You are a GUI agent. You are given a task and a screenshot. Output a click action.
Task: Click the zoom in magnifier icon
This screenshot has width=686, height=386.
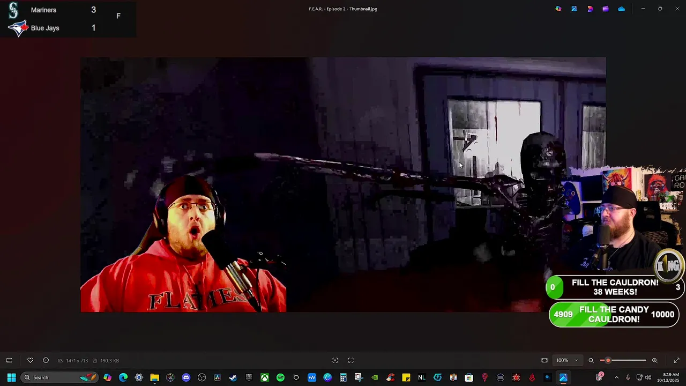(654, 360)
